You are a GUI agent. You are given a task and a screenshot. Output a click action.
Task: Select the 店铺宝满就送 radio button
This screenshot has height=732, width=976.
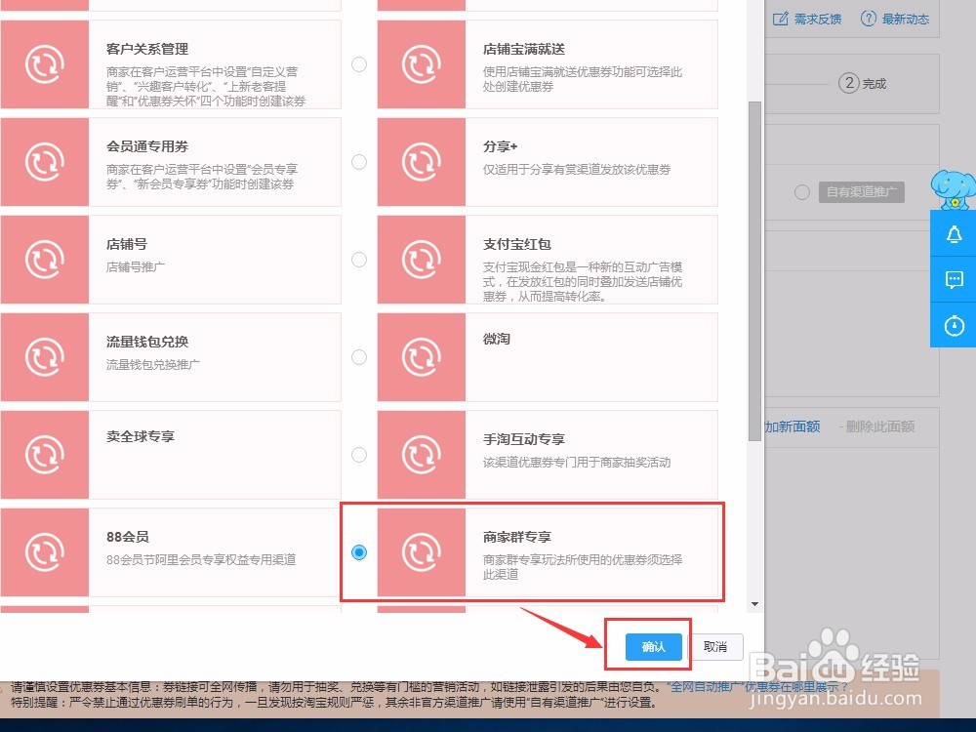click(359, 63)
